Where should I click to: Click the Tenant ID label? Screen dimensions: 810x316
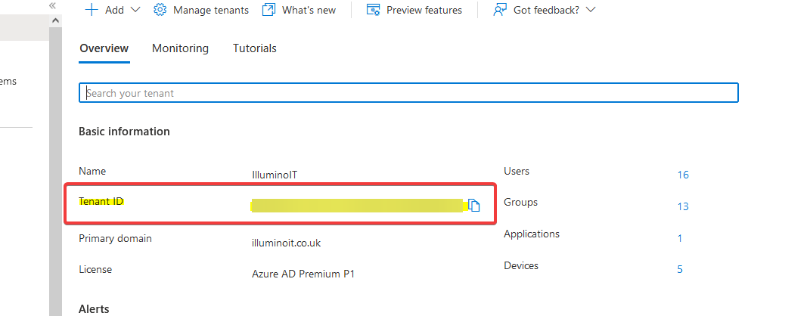(101, 201)
